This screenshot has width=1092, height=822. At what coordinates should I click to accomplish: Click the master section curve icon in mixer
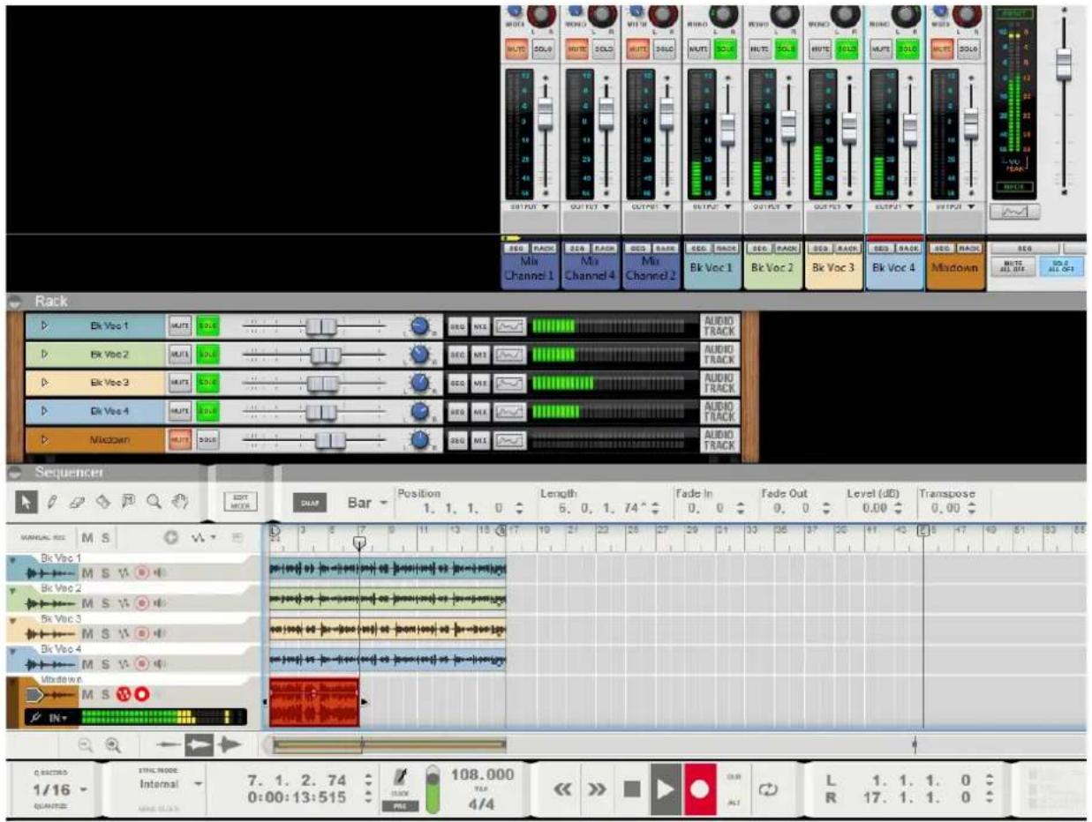click(x=1013, y=212)
